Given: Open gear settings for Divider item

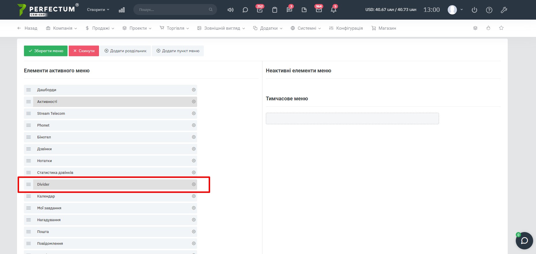Looking at the screenshot, I should [x=194, y=184].
